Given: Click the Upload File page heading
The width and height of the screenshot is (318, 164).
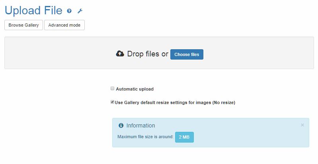Looking at the screenshot, I should coord(33,11).
